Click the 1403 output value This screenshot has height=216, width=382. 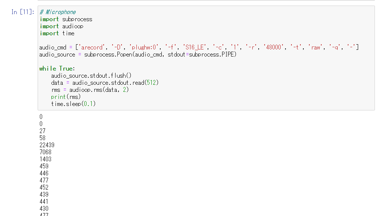(x=45, y=159)
